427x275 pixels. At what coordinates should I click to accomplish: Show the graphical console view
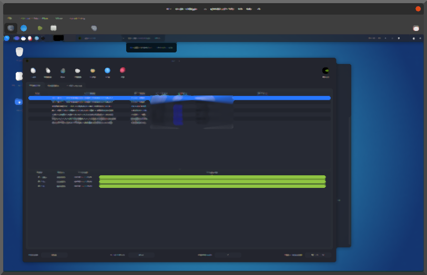click(x=11, y=28)
